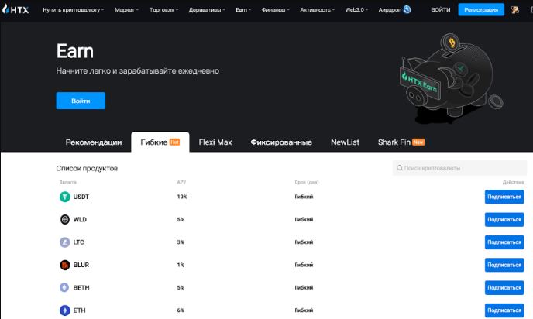Open the Airdrop coin icon
This screenshot has height=319, width=533.
pos(407,9)
